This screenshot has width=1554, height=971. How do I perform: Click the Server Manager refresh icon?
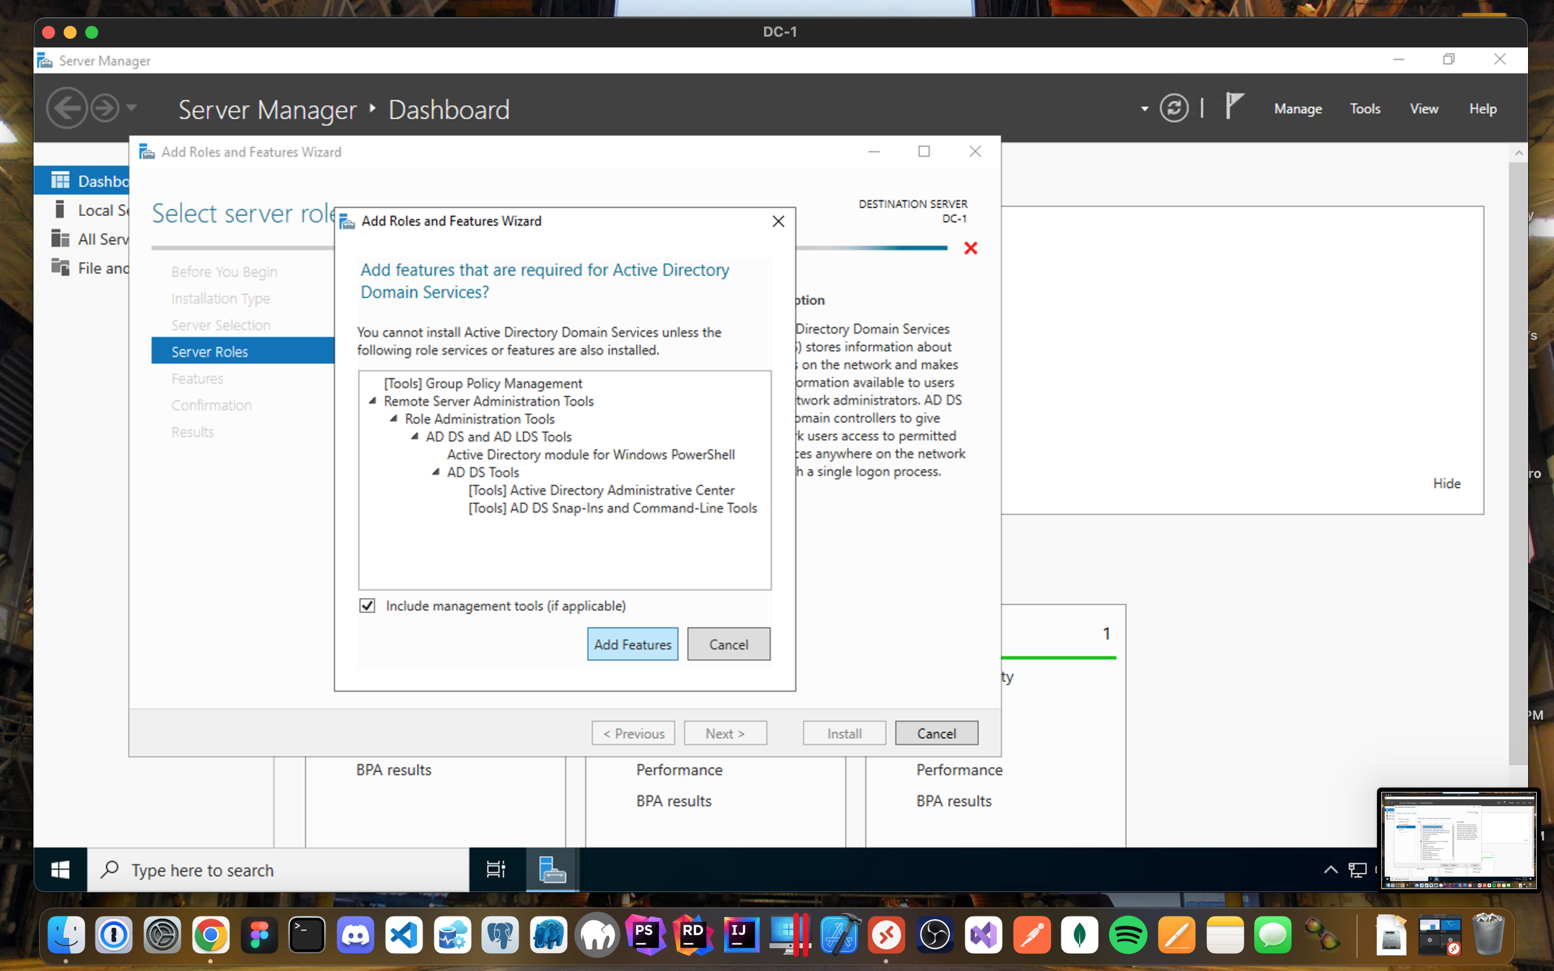[1173, 108]
